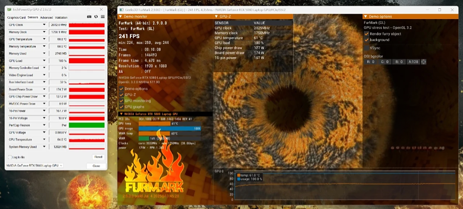Uncheck the GPU-Z checkbox in Demo monitor
The height and width of the screenshot is (209, 463).
[x=121, y=95]
